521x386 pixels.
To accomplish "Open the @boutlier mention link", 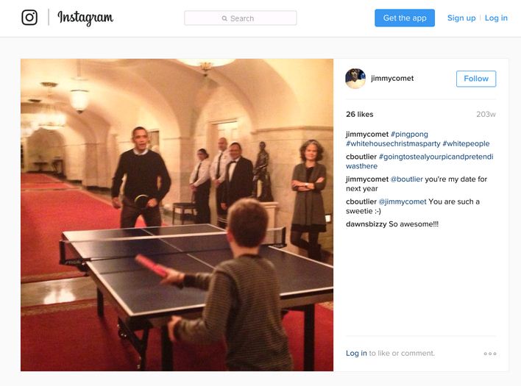I will click(406, 179).
